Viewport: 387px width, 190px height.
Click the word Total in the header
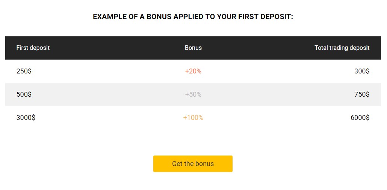click(x=320, y=48)
